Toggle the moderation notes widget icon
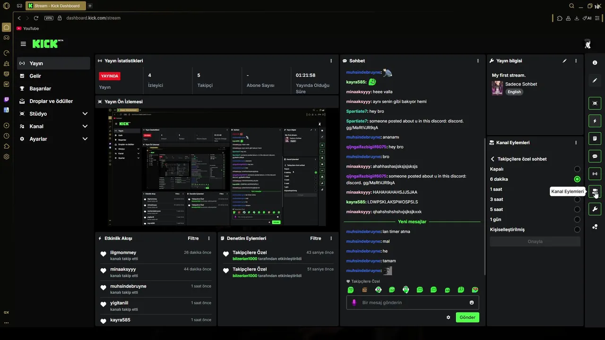 [x=595, y=138]
